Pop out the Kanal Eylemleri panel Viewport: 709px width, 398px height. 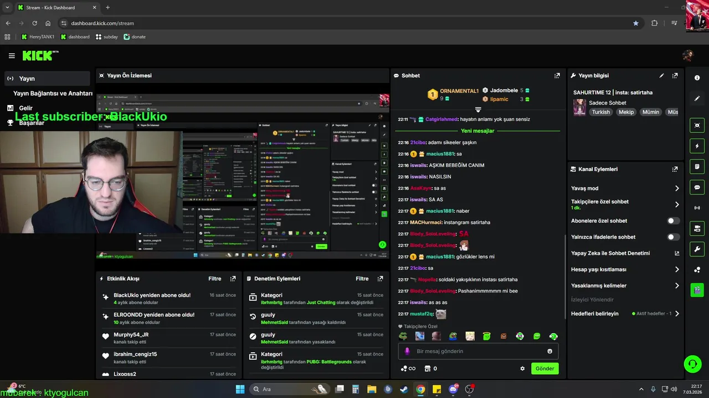tap(675, 169)
